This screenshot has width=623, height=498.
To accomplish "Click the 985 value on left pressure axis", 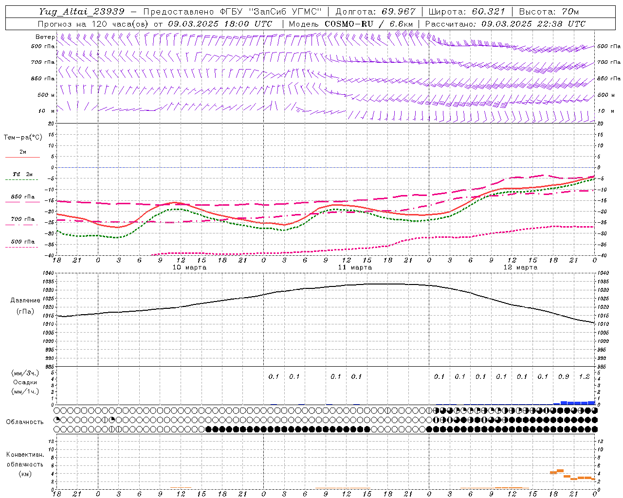I will click(x=50, y=367).
